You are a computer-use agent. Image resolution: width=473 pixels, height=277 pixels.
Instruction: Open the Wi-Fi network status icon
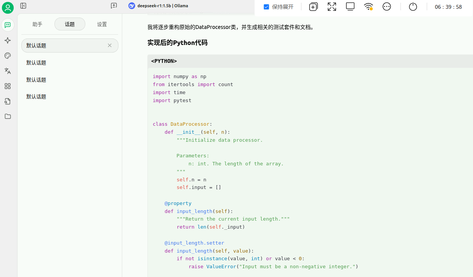pos(368,6)
